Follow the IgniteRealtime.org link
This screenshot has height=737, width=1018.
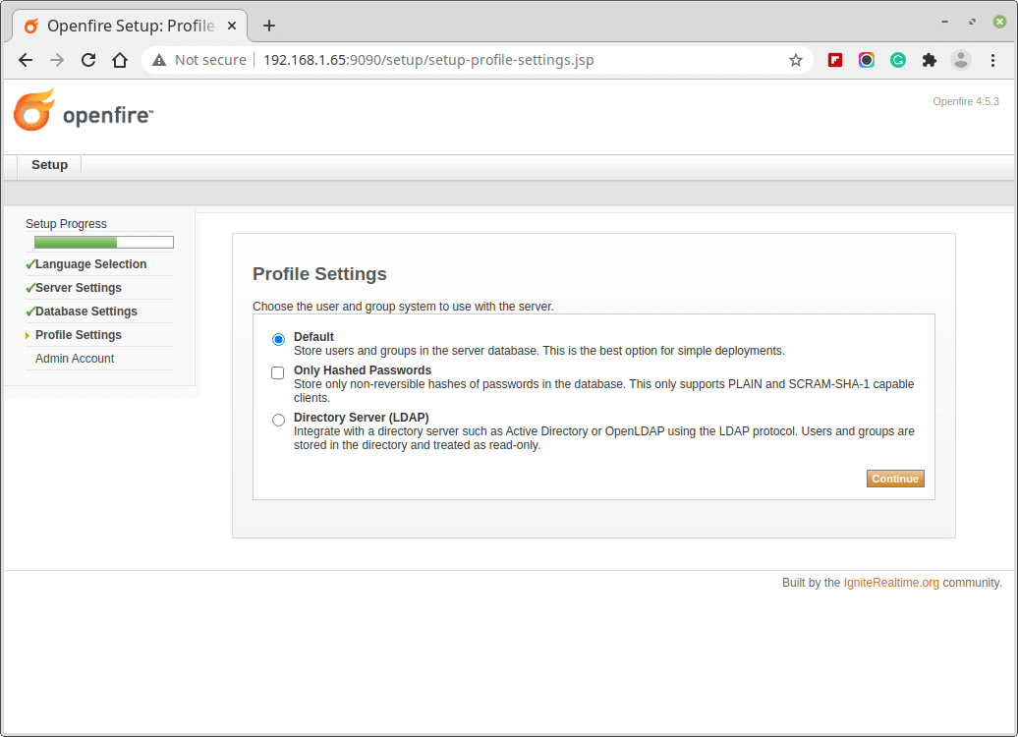[891, 583]
